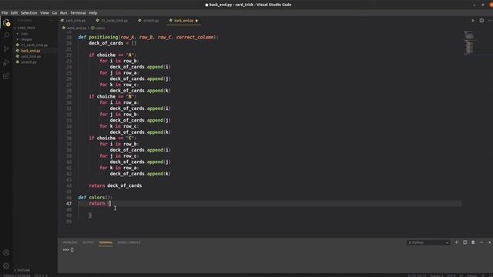This screenshot has width=493, height=277.
Task: Open the Run and Debug view
Action: pyautogui.click(x=6, y=62)
